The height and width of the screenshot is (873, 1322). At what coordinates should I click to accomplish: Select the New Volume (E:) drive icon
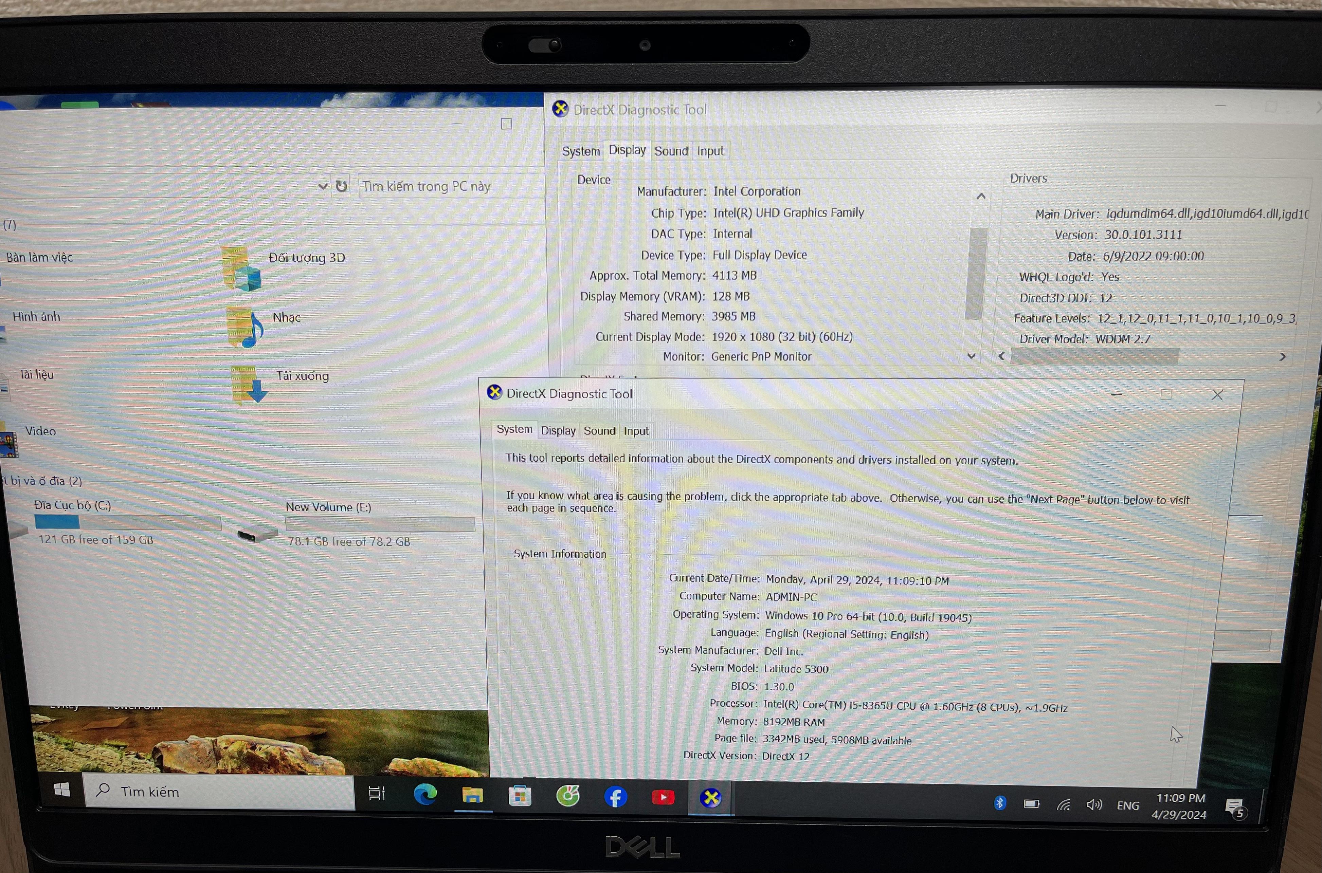(258, 533)
